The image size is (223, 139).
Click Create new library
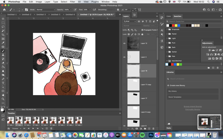[176, 85]
